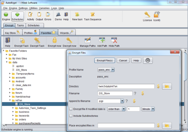Open the Variables menu
Viewport: 188px width, 132px height.
(44, 8)
